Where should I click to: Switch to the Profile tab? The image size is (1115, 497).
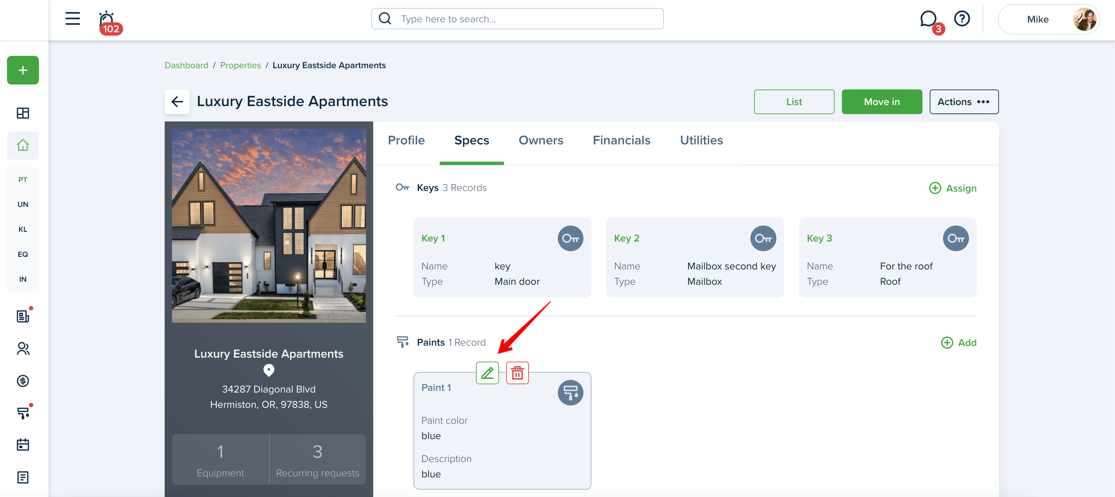(x=406, y=140)
